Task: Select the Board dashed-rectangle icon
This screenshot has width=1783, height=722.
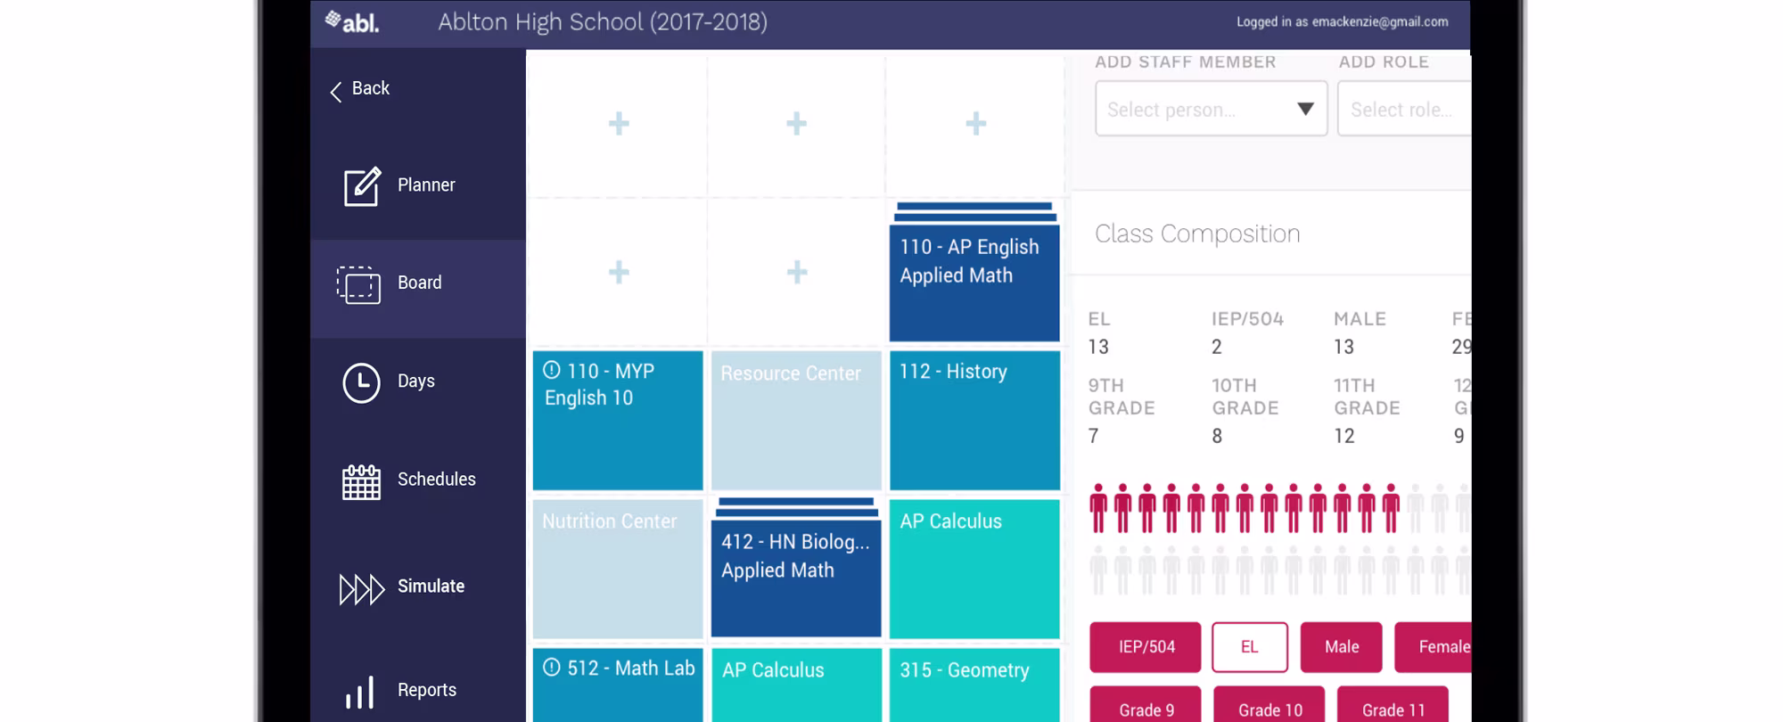Action: tap(358, 284)
